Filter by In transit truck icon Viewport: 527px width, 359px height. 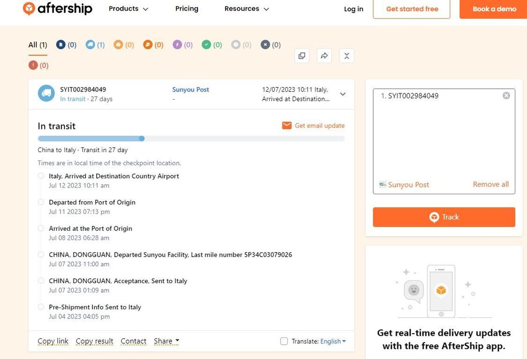coord(90,44)
